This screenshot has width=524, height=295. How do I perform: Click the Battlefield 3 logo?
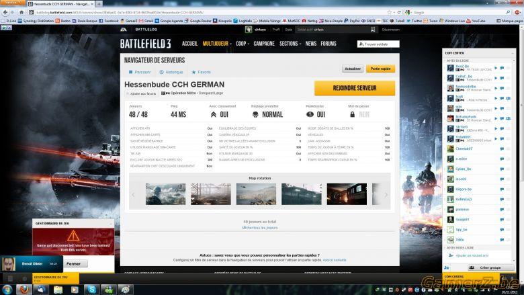click(x=145, y=44)
